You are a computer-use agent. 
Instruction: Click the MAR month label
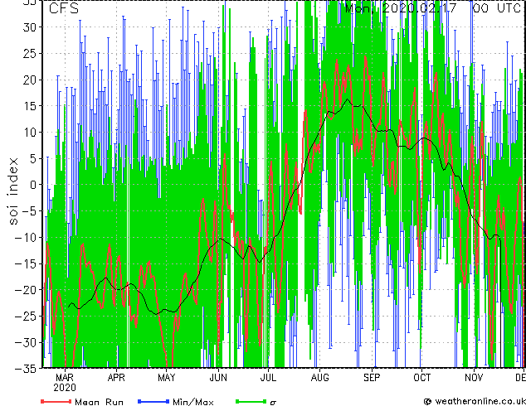pos(65,378)
